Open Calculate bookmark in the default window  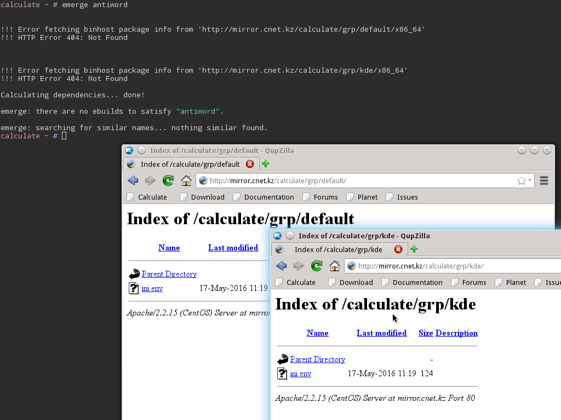(x=147, y=197)
